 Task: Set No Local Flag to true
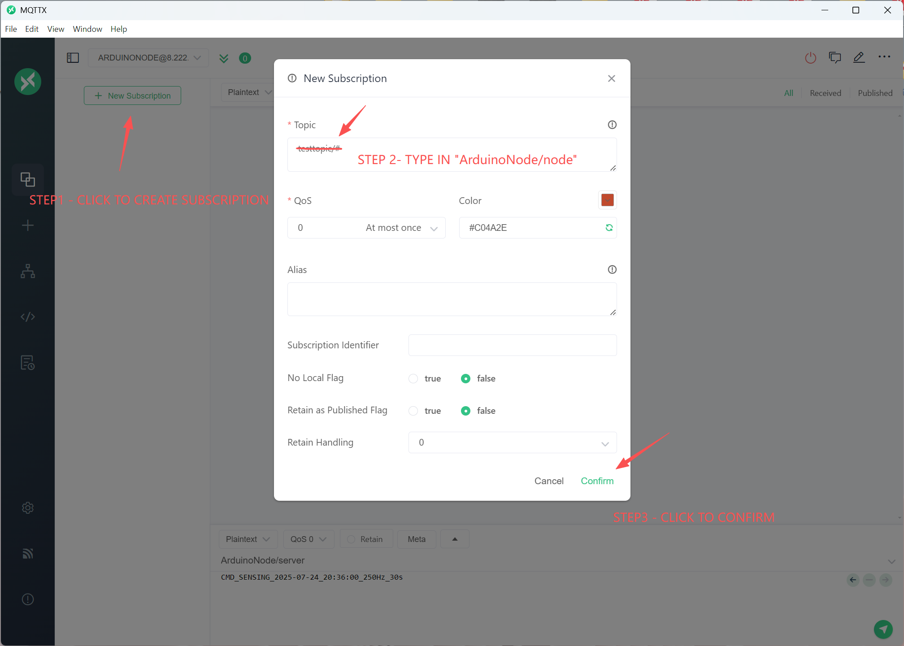(413, 379)
